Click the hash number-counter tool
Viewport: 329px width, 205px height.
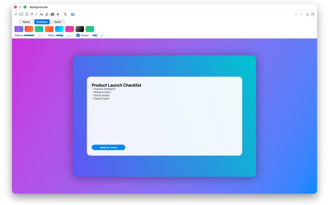pos(58,14)
